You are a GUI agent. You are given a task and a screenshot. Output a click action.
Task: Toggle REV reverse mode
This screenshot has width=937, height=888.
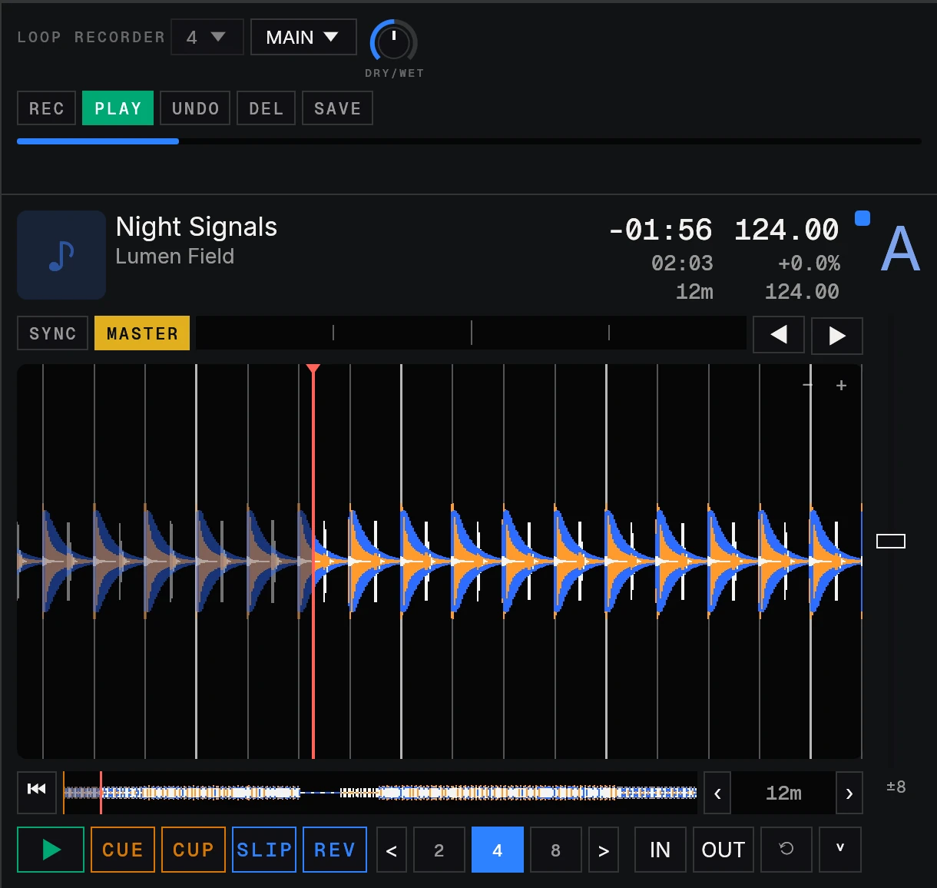click(x=335, y=850)
